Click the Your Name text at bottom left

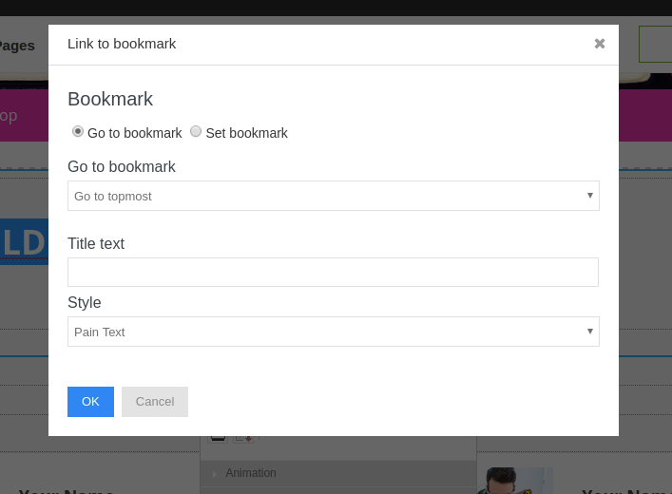pos(67,491)
